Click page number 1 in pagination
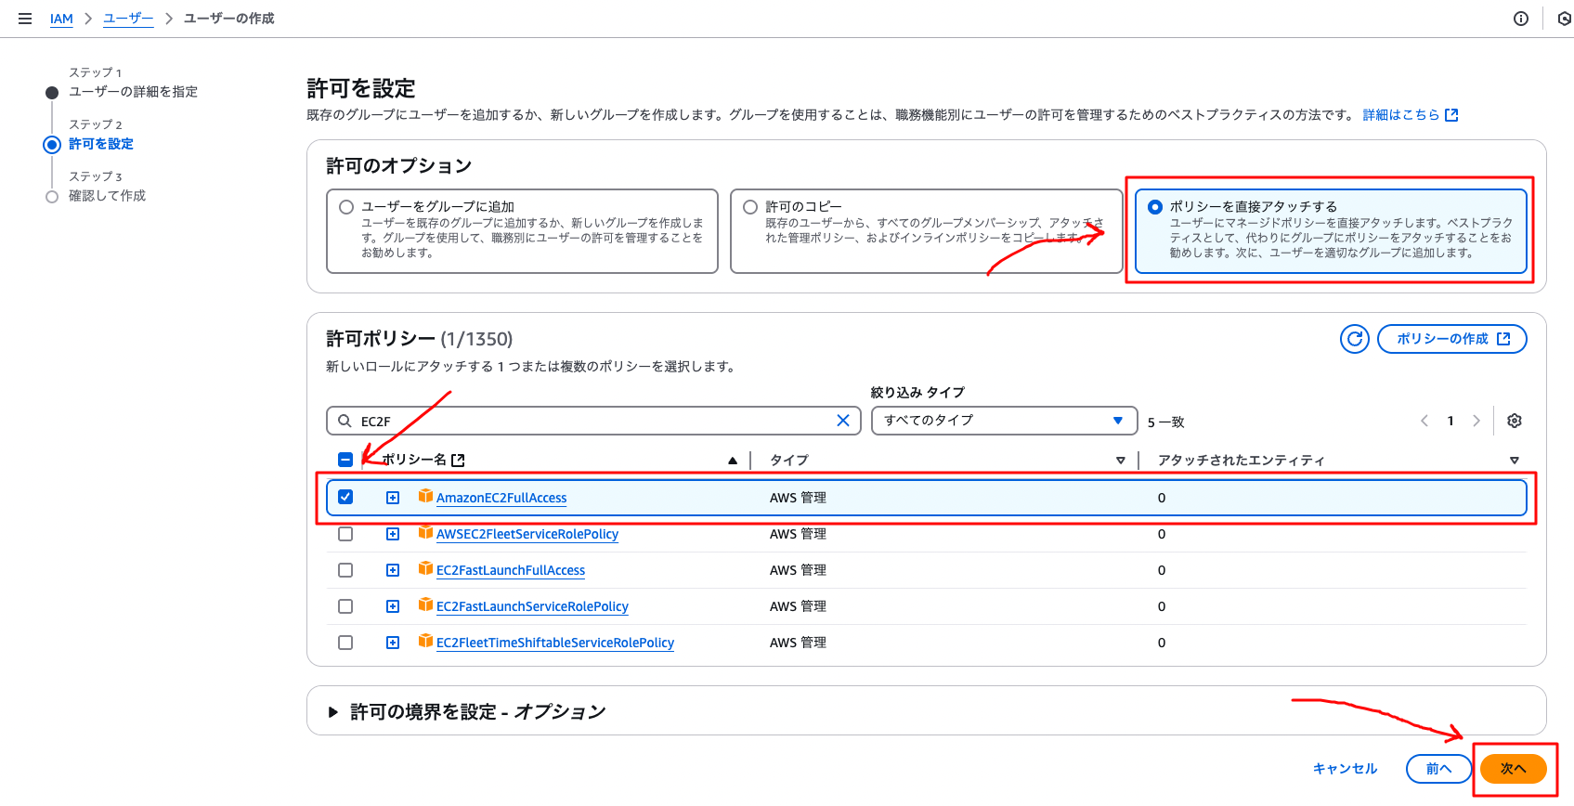Viewport: 1574px width, 806px height. tap(1450, 421)
